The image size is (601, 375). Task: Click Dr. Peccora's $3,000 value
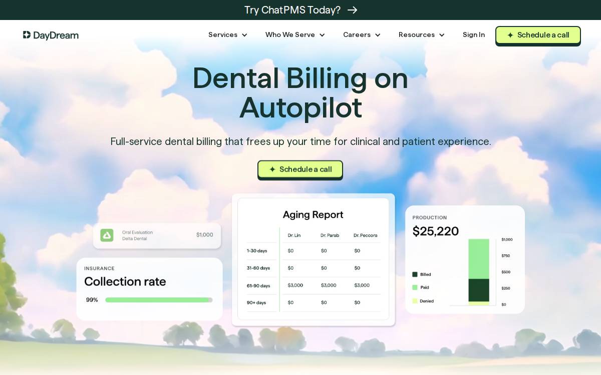click(x=362, y=285)
